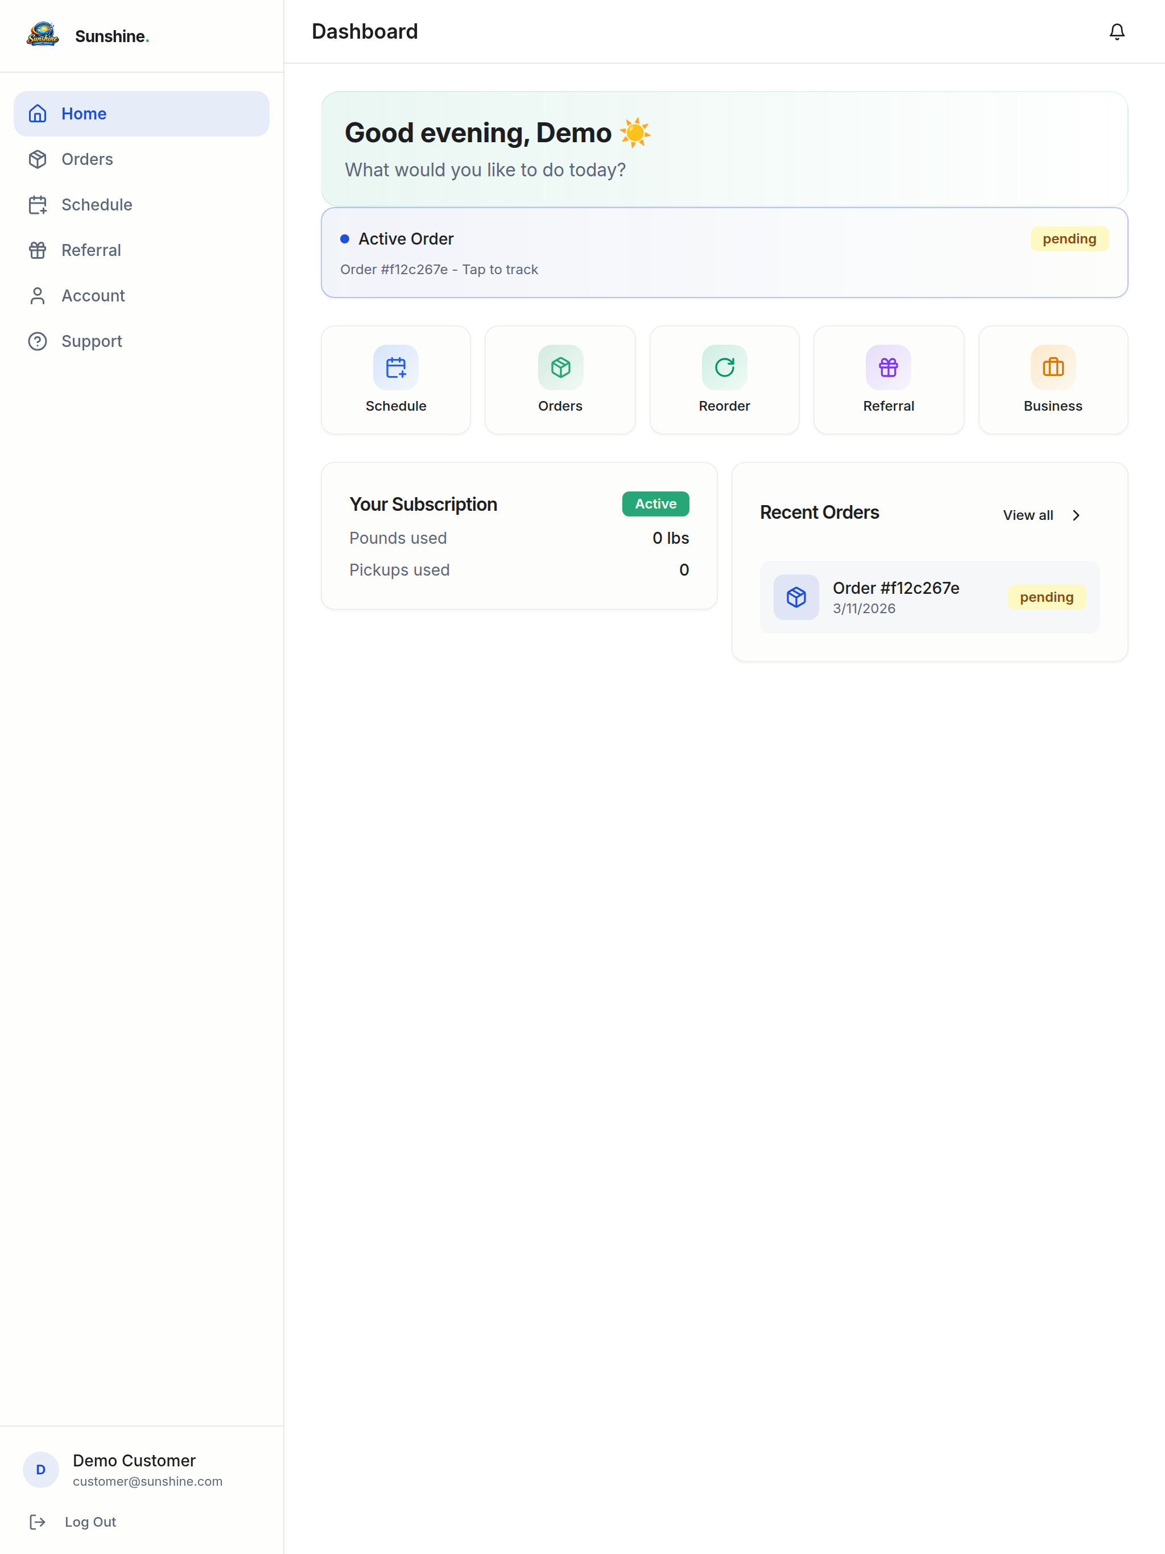This screenshot has width=1165, height=1554.
Task: Open Account from the sidebar menu
Action: click(141, 296)
